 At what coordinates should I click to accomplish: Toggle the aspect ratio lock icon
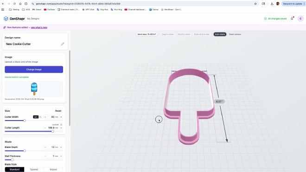coord(61,125)
